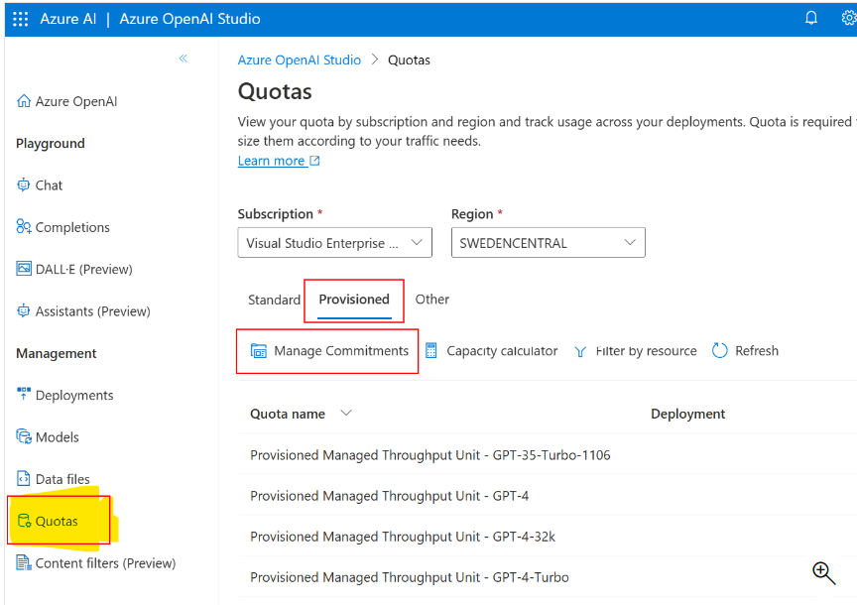Viewport: 857px width, 605px height.
Task: Click the Quota name column header
Action: pos(288,414)
